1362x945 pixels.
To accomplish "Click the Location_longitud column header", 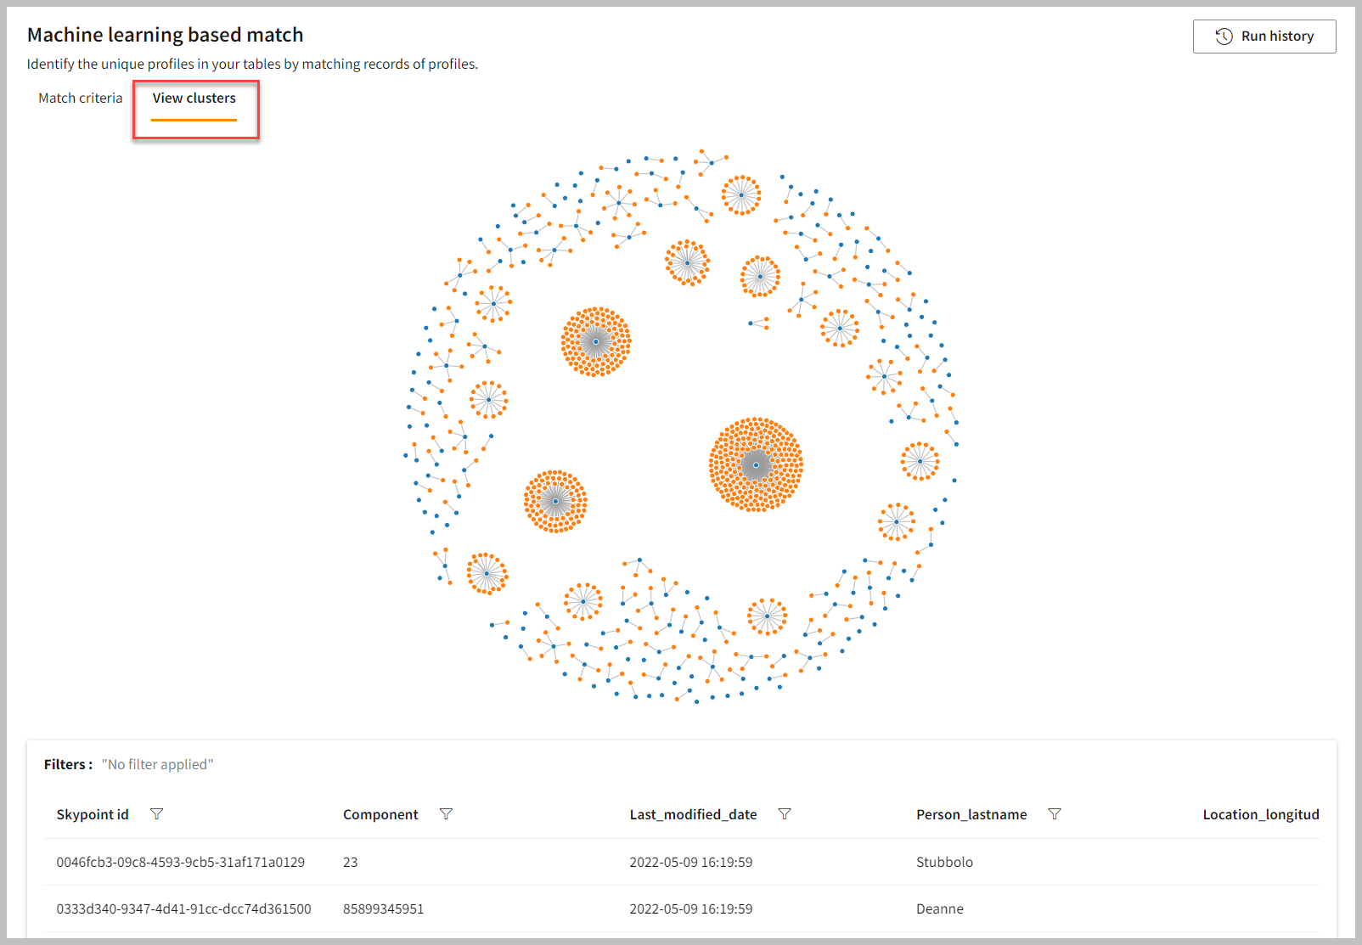I will (x=1260, y=814).
